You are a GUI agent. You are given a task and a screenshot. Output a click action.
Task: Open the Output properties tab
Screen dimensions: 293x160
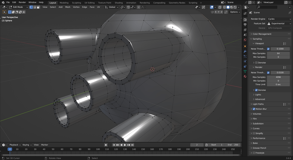pos(245,25)
